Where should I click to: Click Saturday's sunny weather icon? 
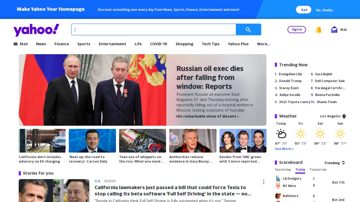point(320,134)
